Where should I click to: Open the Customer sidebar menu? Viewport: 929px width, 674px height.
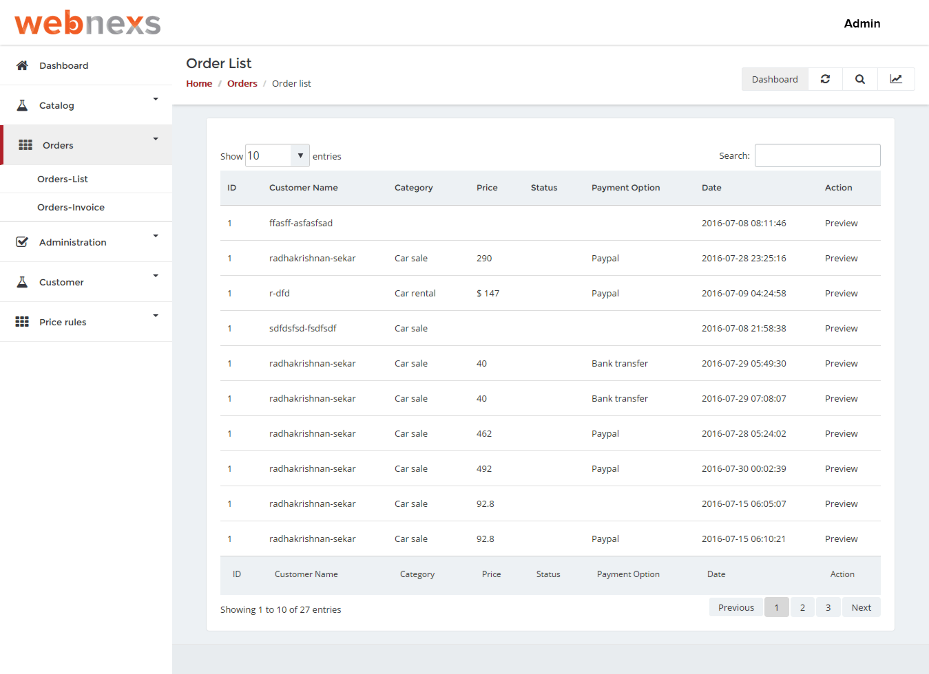click(86, 282)
